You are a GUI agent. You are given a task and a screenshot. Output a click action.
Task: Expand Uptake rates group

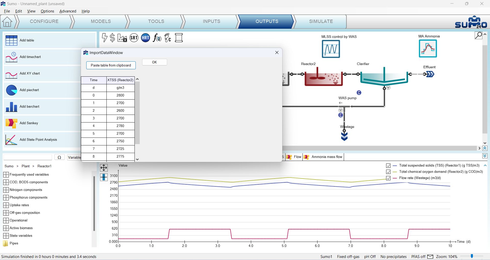pyautogui.click(x=6, y=205)
